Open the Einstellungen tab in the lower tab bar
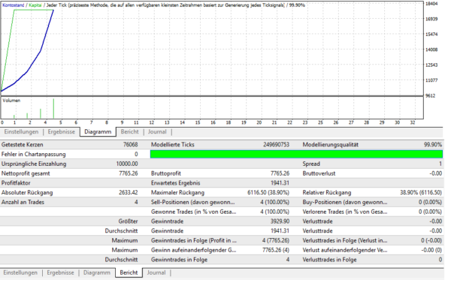451x286 pixels. [x=20, y=272]
